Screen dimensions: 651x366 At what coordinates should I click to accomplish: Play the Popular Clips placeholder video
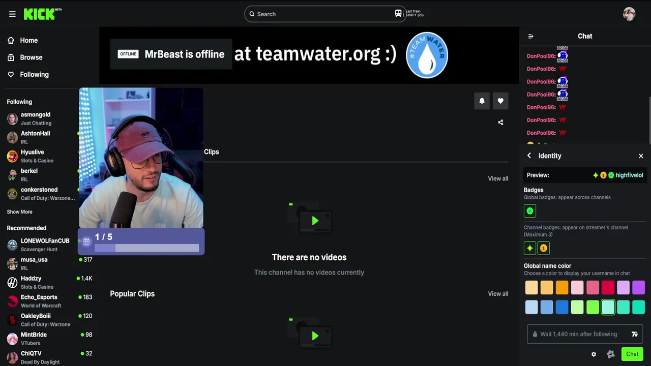pos(315,335)
